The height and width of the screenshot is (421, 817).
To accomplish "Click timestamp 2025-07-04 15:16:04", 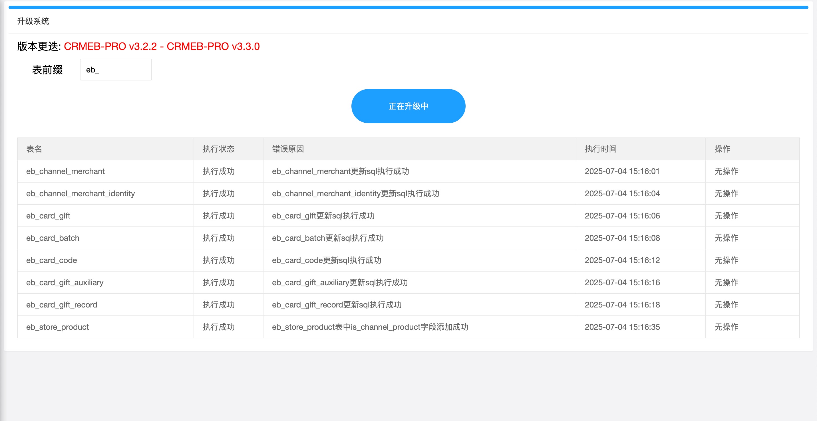I will [622, 194].
